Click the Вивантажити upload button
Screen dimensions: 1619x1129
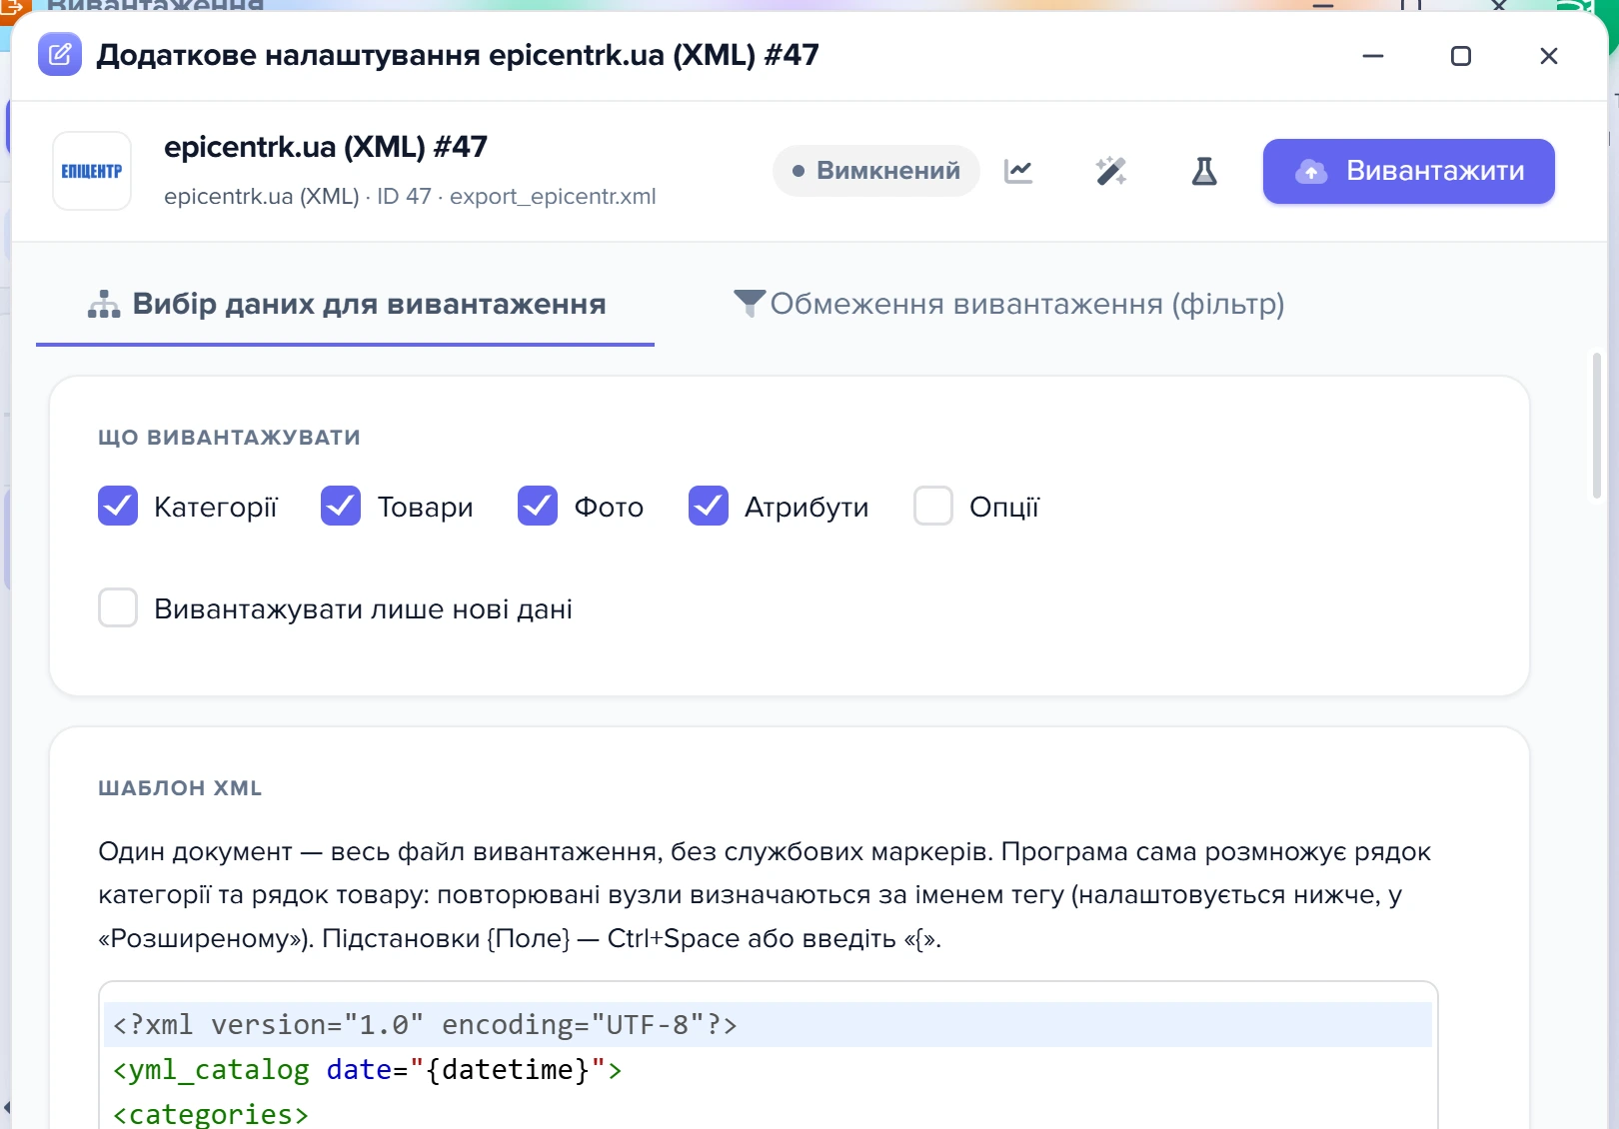click(x=1408, y=172)
